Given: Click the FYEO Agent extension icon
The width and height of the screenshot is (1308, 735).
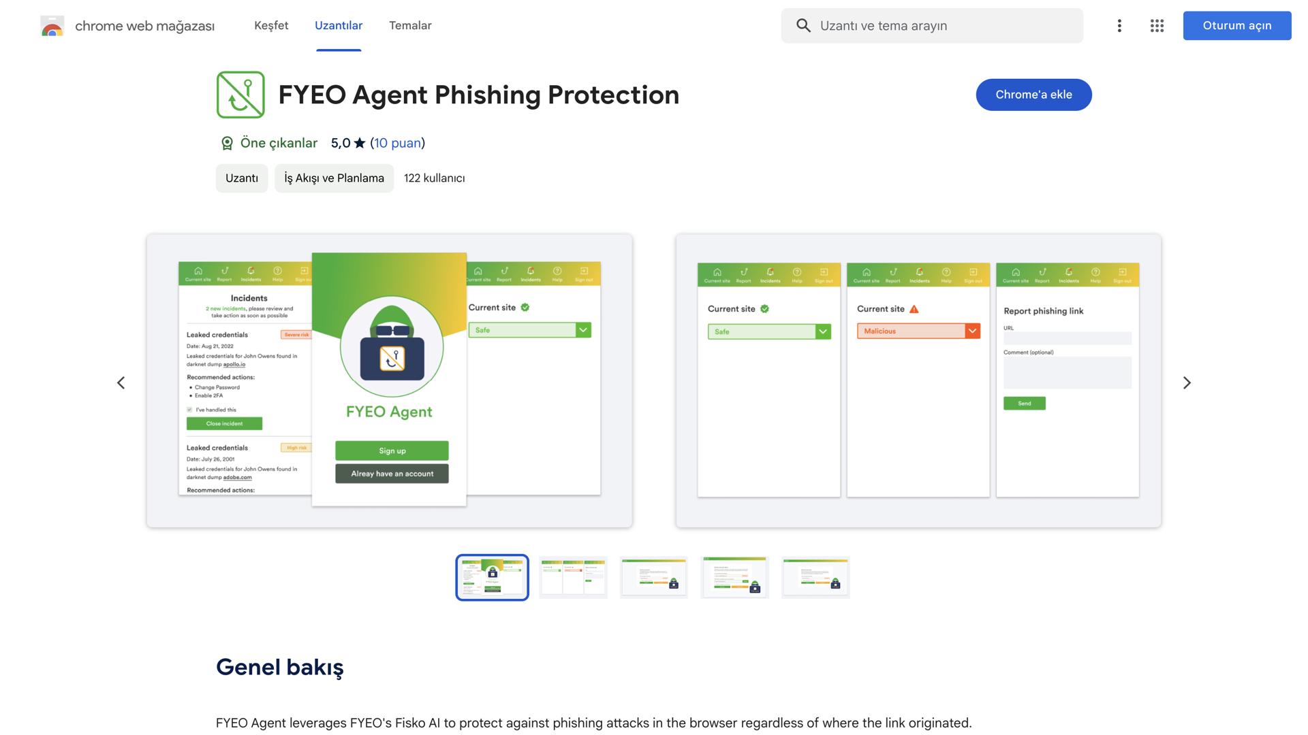Looking at the screenshot, I should [x=240, y=95].
